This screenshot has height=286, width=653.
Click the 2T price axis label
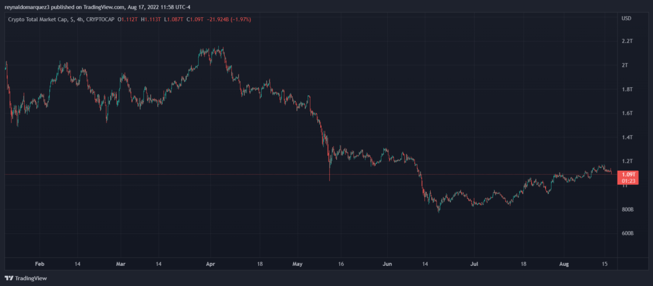pos(625,65)
